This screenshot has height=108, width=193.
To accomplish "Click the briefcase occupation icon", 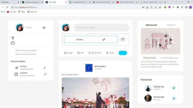I will 13,43.
